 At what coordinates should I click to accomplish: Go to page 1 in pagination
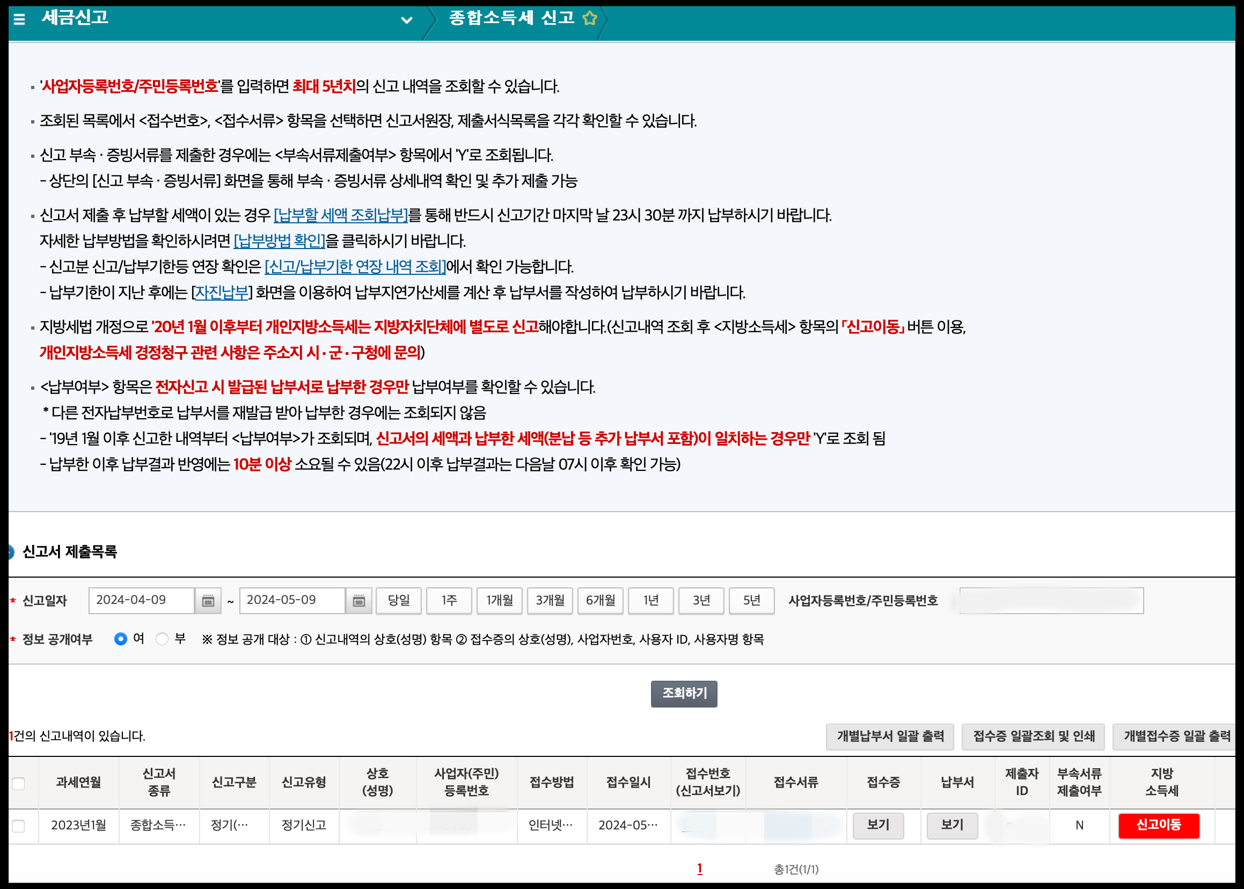click(699, 869)
